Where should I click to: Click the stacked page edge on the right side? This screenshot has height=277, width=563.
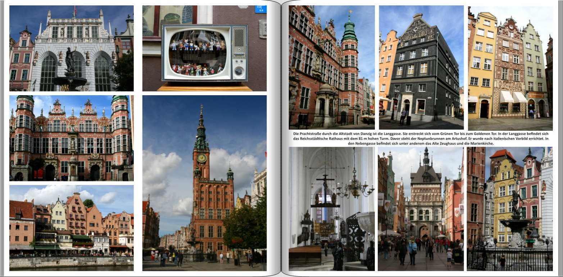[560, 138]
